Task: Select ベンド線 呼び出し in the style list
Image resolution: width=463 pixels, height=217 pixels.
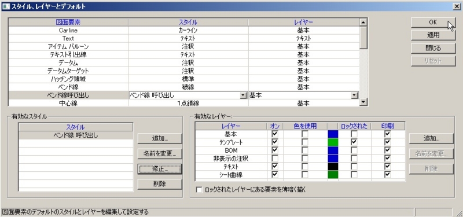Action: tap(76, 135)
